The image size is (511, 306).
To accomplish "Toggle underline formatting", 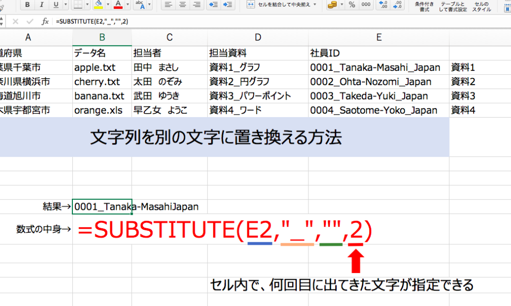I will pos(56,4).
